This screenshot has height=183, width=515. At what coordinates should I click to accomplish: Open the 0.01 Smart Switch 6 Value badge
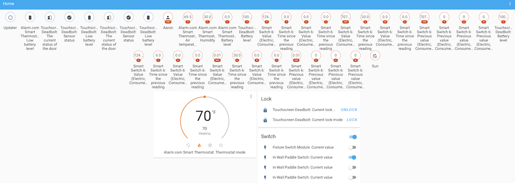pos(217,56)
